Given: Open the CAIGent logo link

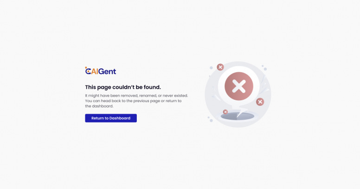Looking at the screenshot, I should coord(101,71).
